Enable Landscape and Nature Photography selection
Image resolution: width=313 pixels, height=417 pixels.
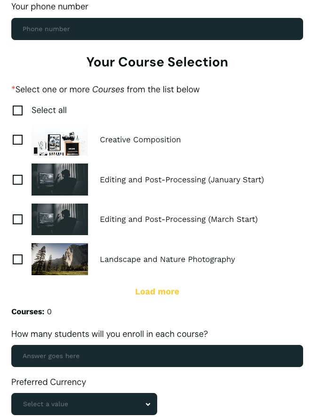(17, 259)
